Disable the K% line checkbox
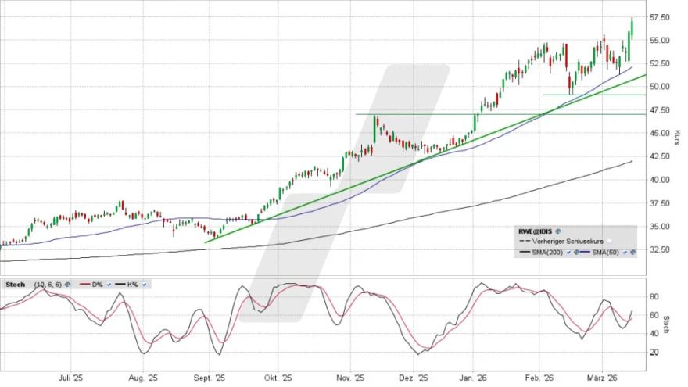688x387 pixels. click(x=145, y=284)
